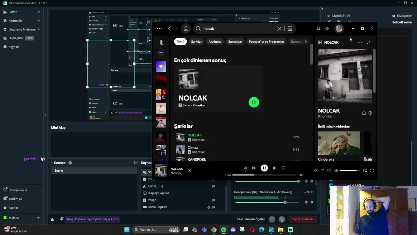
Task: Skip to previous track
Action: click(x=254, y=168)
